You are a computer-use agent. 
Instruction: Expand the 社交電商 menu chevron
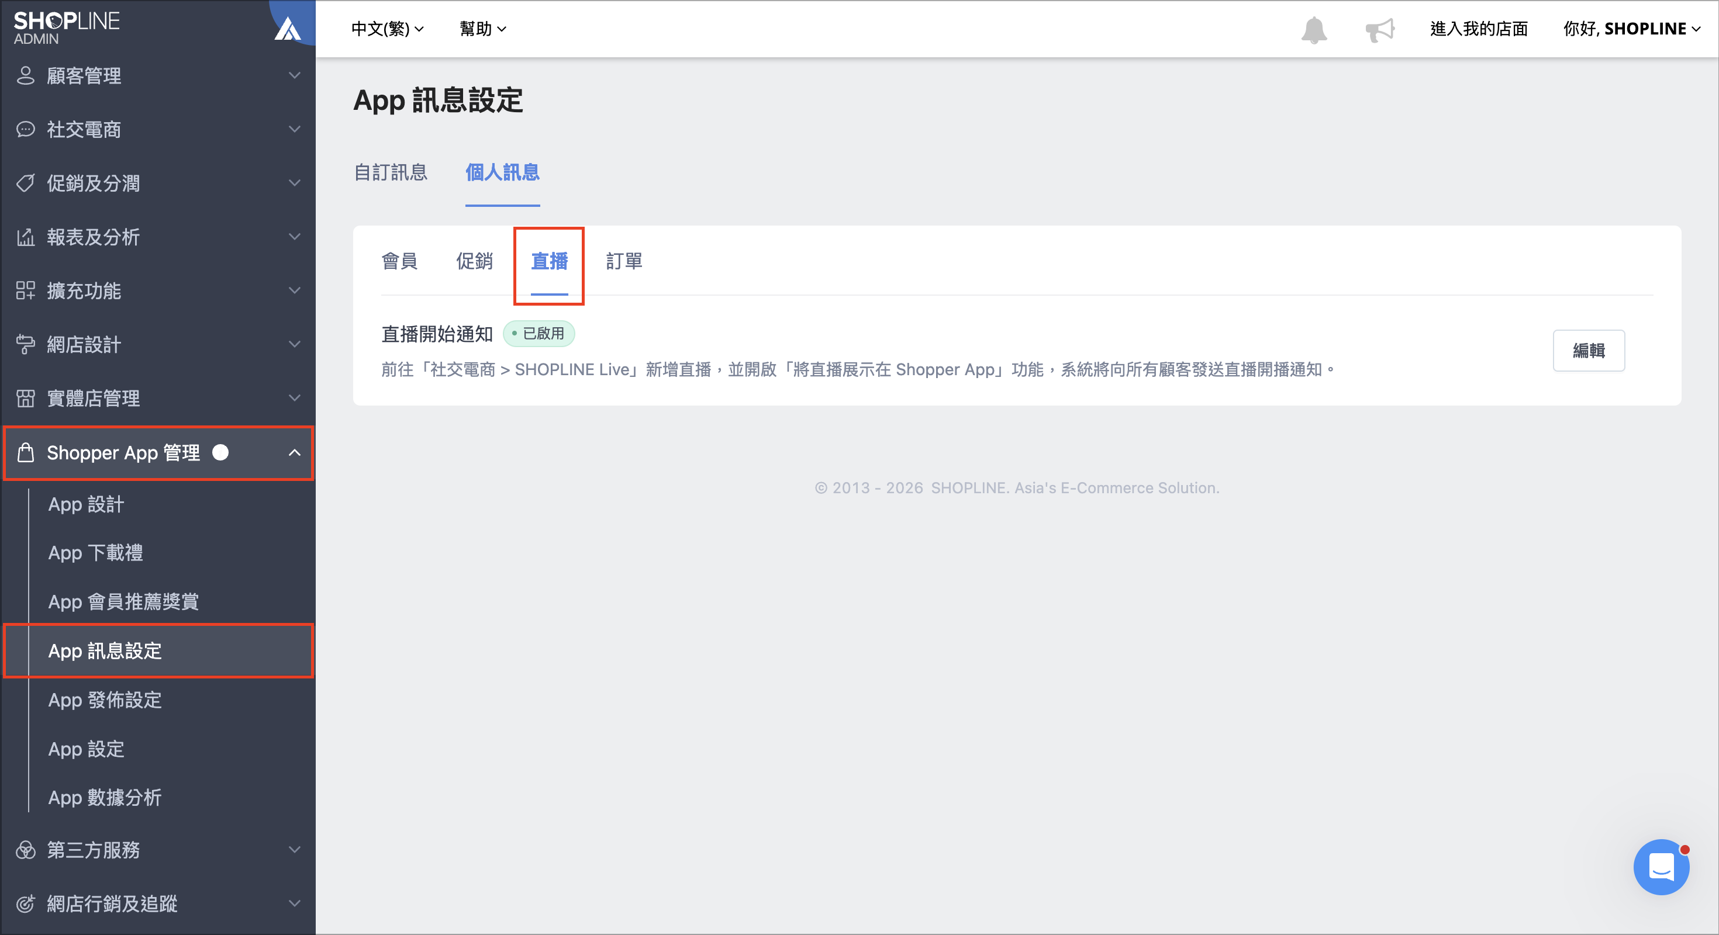(294, 129)
